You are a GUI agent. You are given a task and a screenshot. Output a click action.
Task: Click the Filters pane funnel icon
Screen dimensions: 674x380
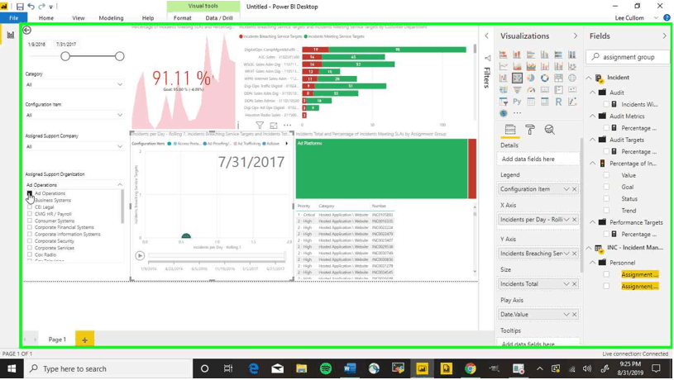point(487,59)
